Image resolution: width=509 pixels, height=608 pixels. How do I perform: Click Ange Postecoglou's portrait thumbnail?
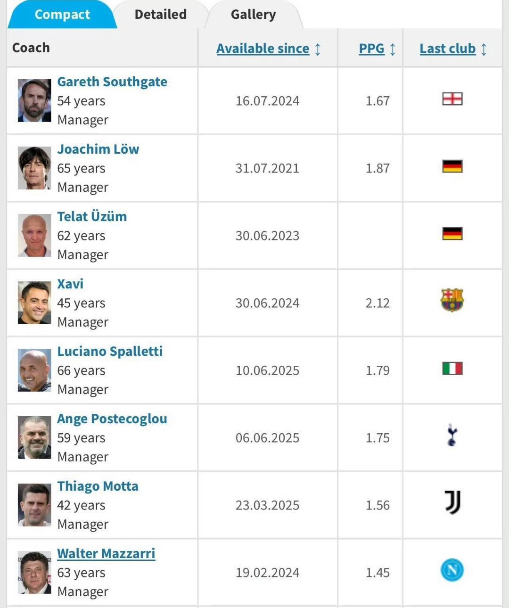point(34,437)
